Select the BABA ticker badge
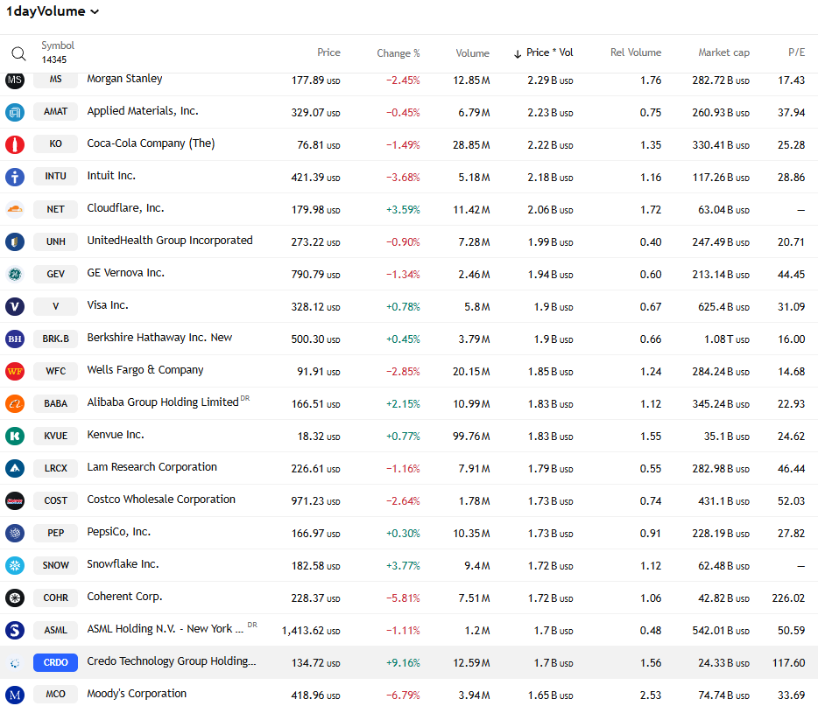Screen dimensions: 818x706 55,403
